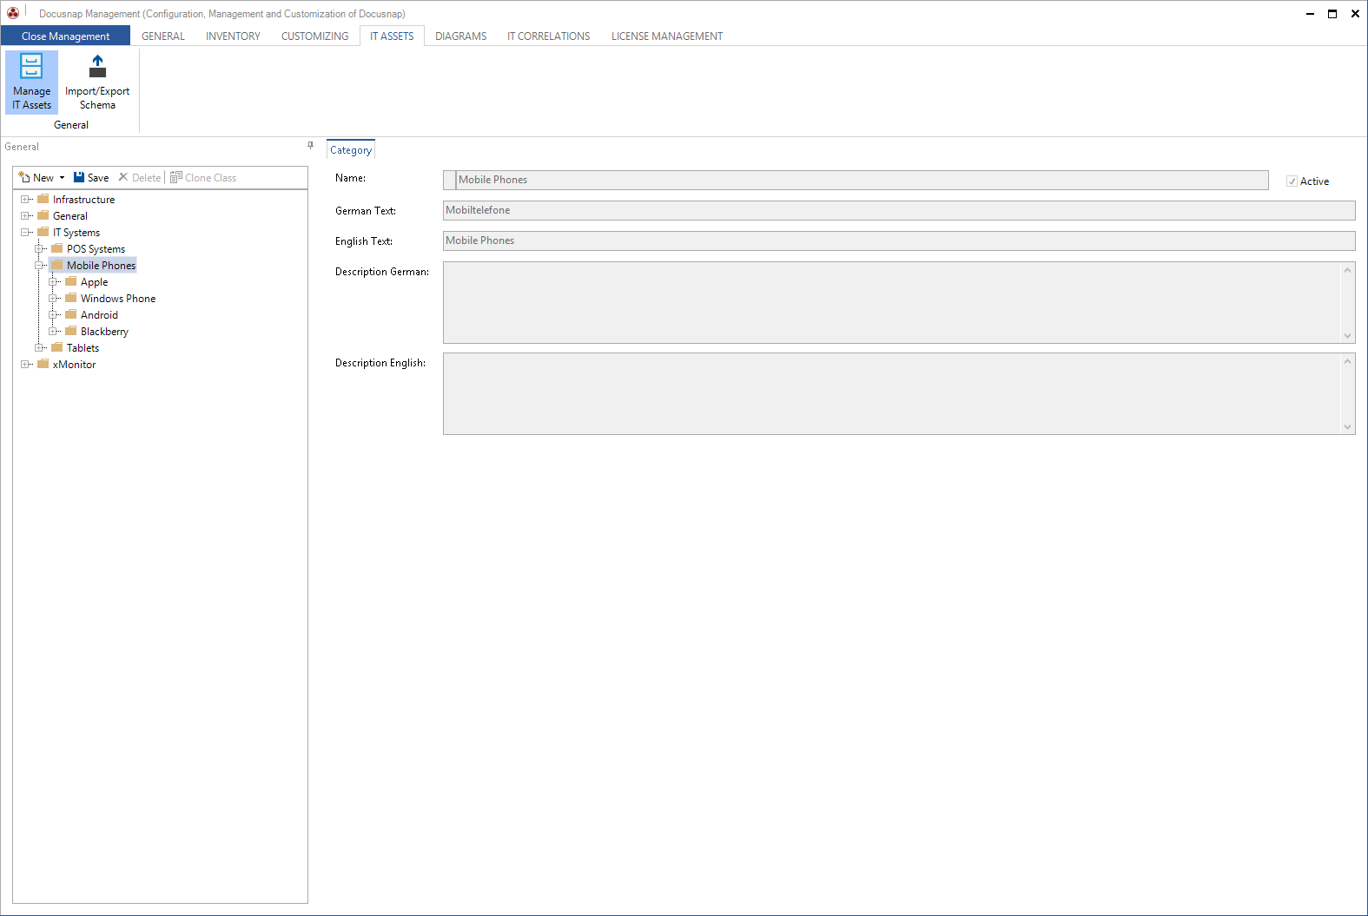Screen dimensions: 1368x916
Task: Expand the Infrastructure tree node
Action: tap(25, 199)
